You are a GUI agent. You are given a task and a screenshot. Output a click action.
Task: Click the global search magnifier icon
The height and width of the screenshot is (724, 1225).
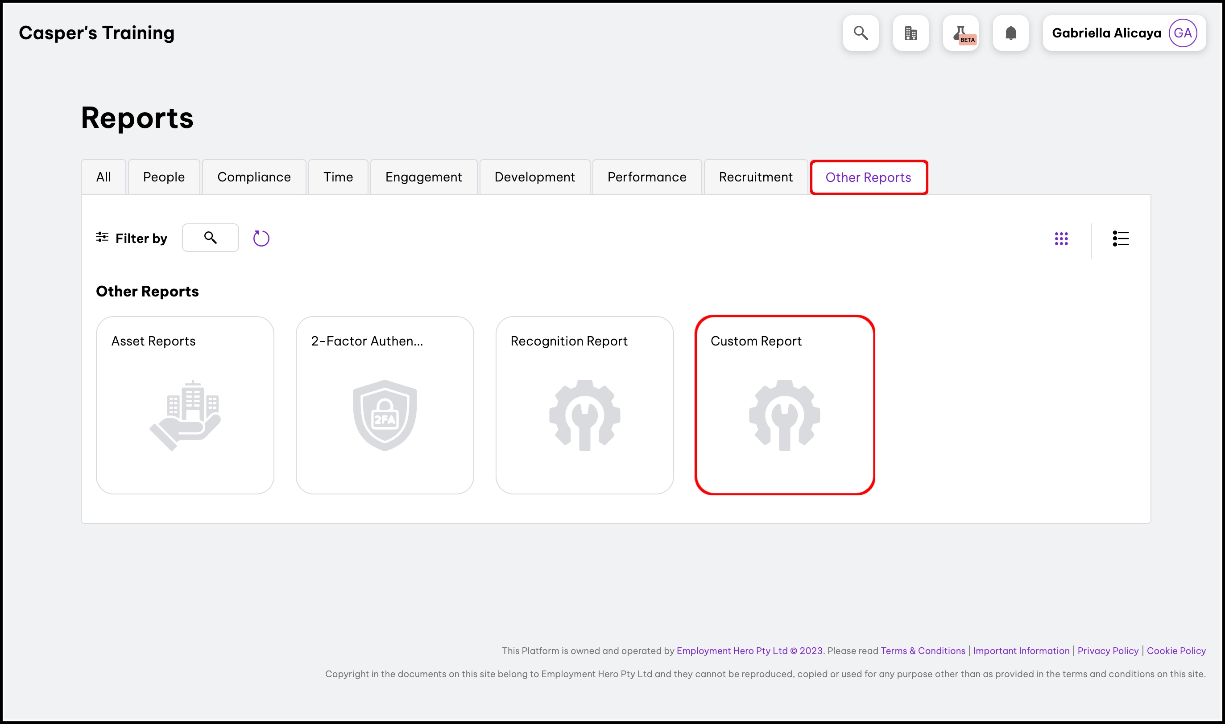coord(861,33)
